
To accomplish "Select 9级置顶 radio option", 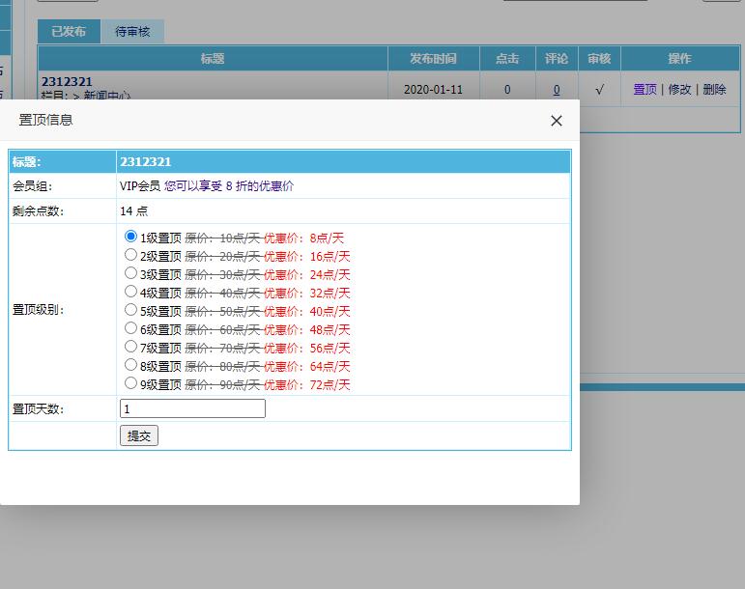I will tap(130, 383).
